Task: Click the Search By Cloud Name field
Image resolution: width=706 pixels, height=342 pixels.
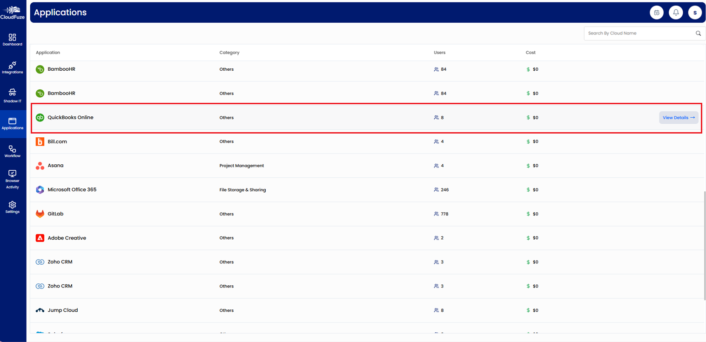Action: click(x=638, y=33)
